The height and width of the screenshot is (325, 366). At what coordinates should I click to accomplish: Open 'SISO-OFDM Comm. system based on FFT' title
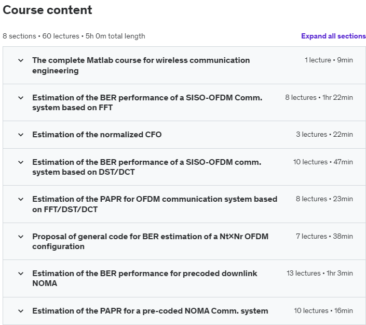(147, 102)
